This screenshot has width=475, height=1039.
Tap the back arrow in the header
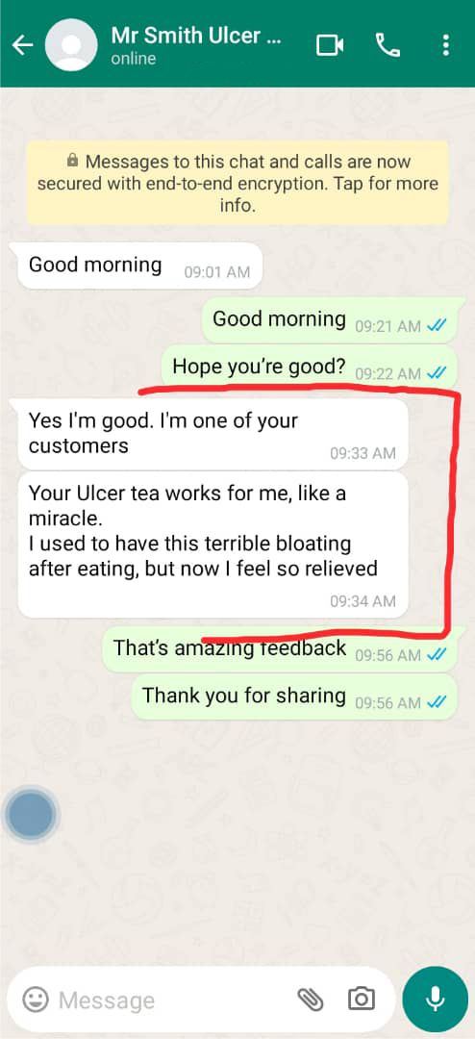(x=22, y=45)
